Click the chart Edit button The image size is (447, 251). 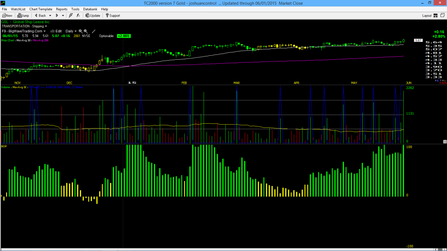[56, 31]
